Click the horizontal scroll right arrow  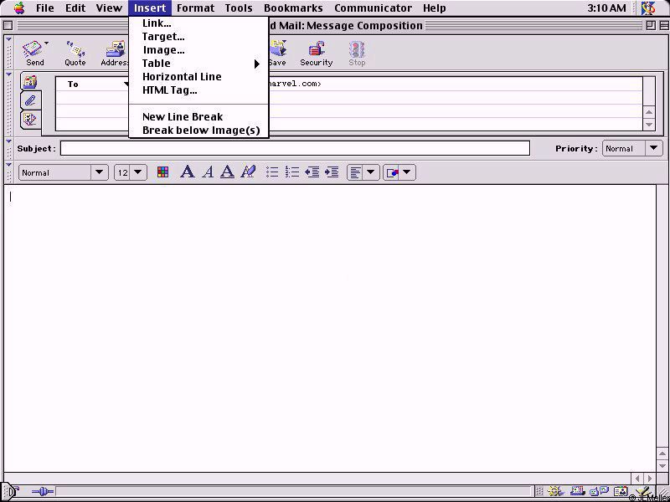(x=651, y=479)
